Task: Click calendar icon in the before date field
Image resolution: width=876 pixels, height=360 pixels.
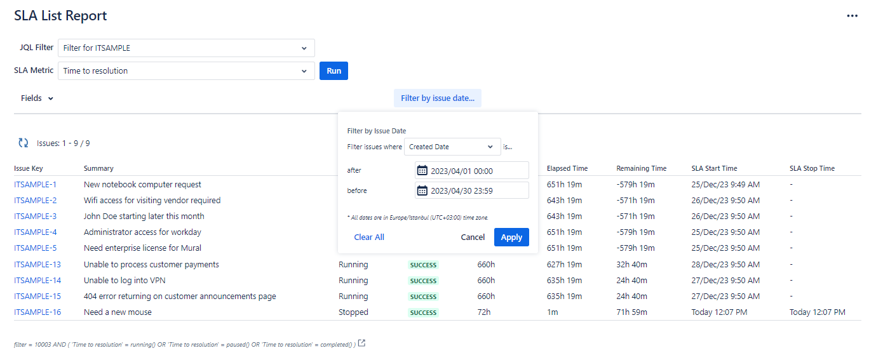Action: click(422, 190)
